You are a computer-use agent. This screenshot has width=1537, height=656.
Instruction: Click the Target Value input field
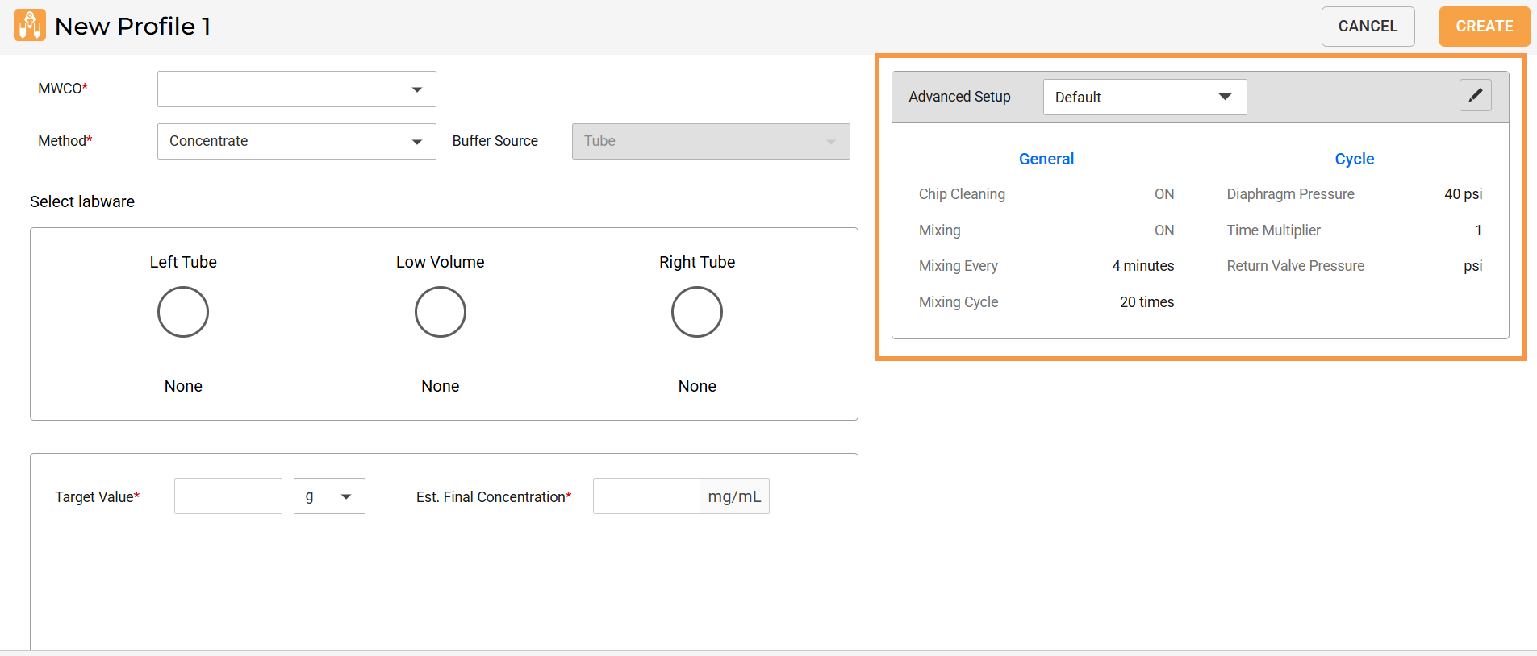pos(228,496)
